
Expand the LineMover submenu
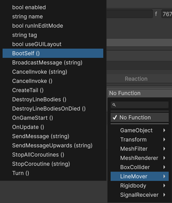[140, 176]
